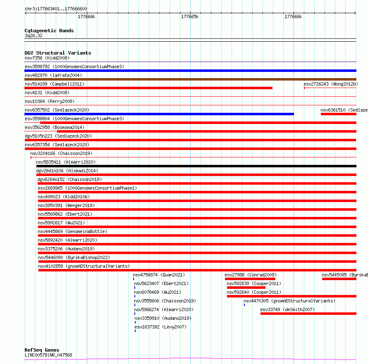Select the blue nsv6357502 variant bar
Screen dimensions: 368x364
pos(159,114)
